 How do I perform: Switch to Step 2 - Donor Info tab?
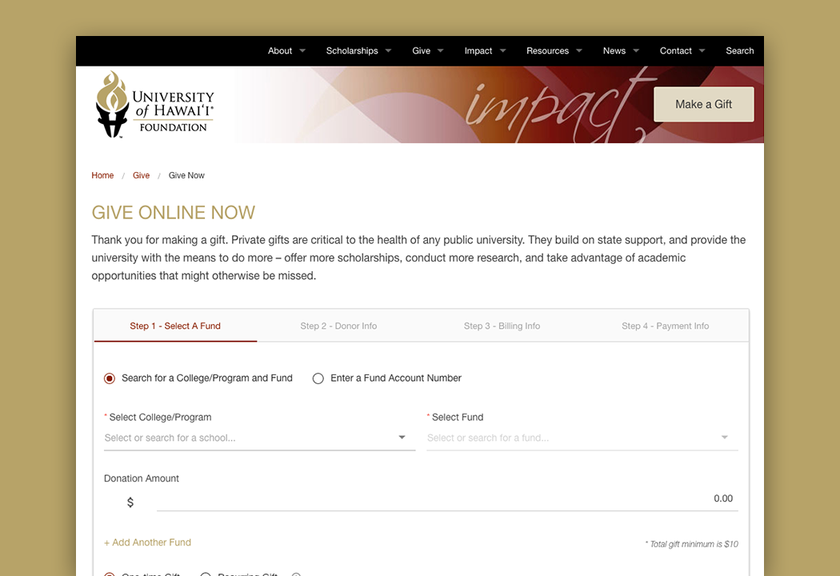(338, 326)
